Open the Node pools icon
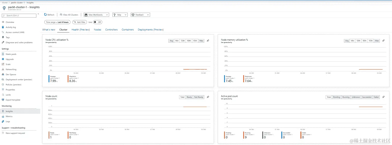The width and height of the screenshot is (392, 145). coord(3,54)
